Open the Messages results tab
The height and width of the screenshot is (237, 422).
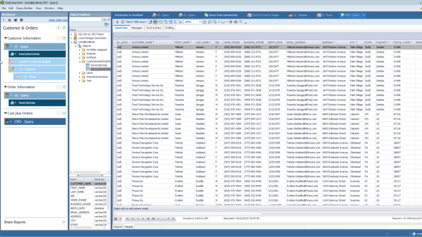(x=136, y=28)
